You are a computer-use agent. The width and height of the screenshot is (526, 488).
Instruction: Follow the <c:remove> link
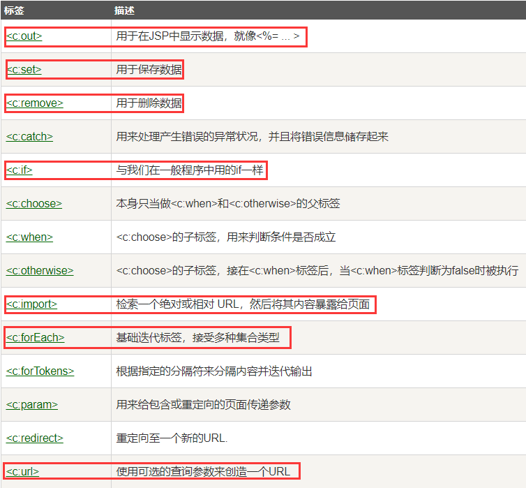(x=35, y=103)
